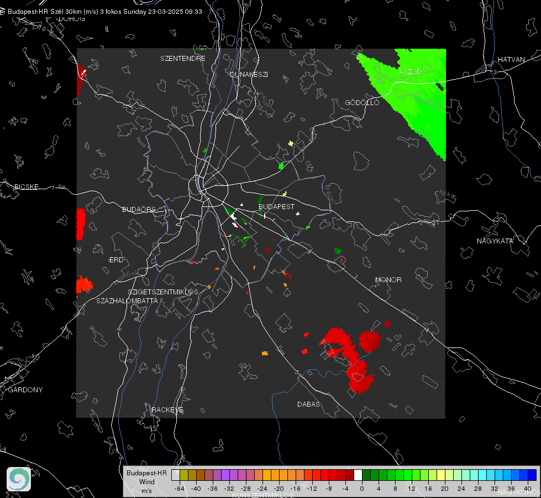
Task: Click the BUDAÖRS map label
Action: 139,210
